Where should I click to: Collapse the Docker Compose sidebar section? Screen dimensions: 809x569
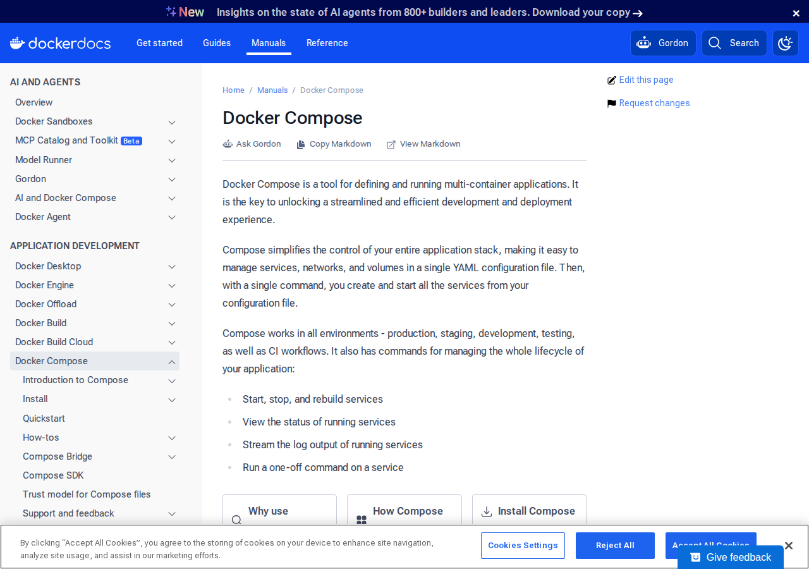point(172,362)
